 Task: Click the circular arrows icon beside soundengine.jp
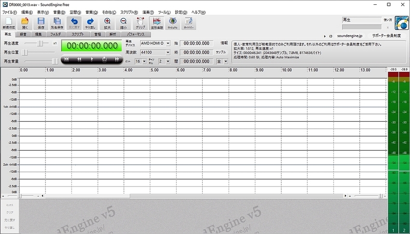coord(331,36)
